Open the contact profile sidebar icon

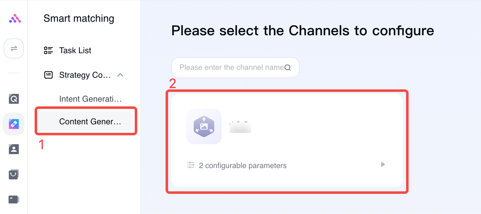(x=14, y=149)
